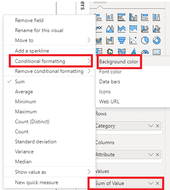The image size is (170, 190).
Task: Switch aggregation to Count
Action: coord(50,132)
